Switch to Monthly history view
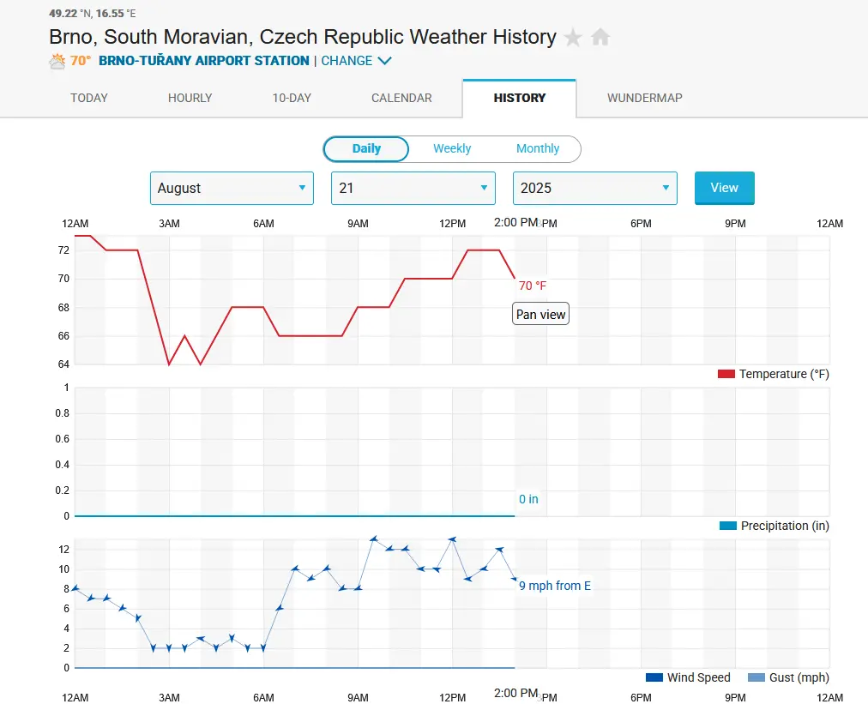The width and height of the screenshot is (868, 704). coord(538,148)
